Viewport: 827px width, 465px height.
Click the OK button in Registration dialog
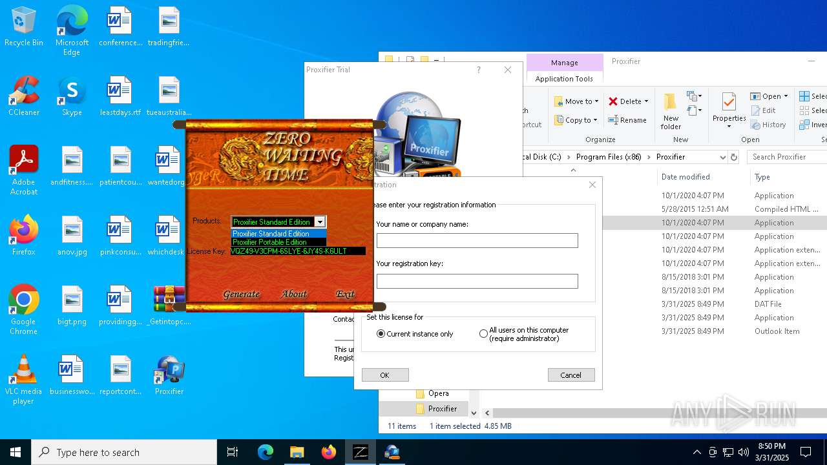coord(385,375)
